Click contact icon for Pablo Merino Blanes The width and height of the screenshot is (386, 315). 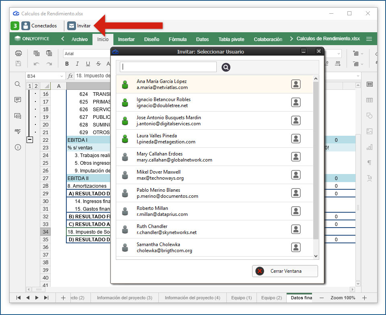pyautogui.click(x=296, y=193)
